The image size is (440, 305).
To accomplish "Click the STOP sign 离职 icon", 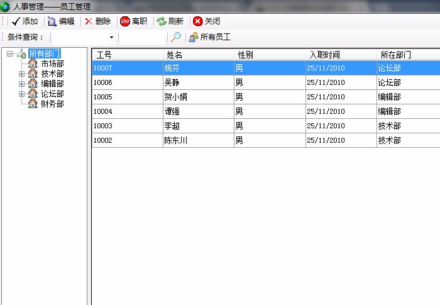I will [x=125, y=21].
